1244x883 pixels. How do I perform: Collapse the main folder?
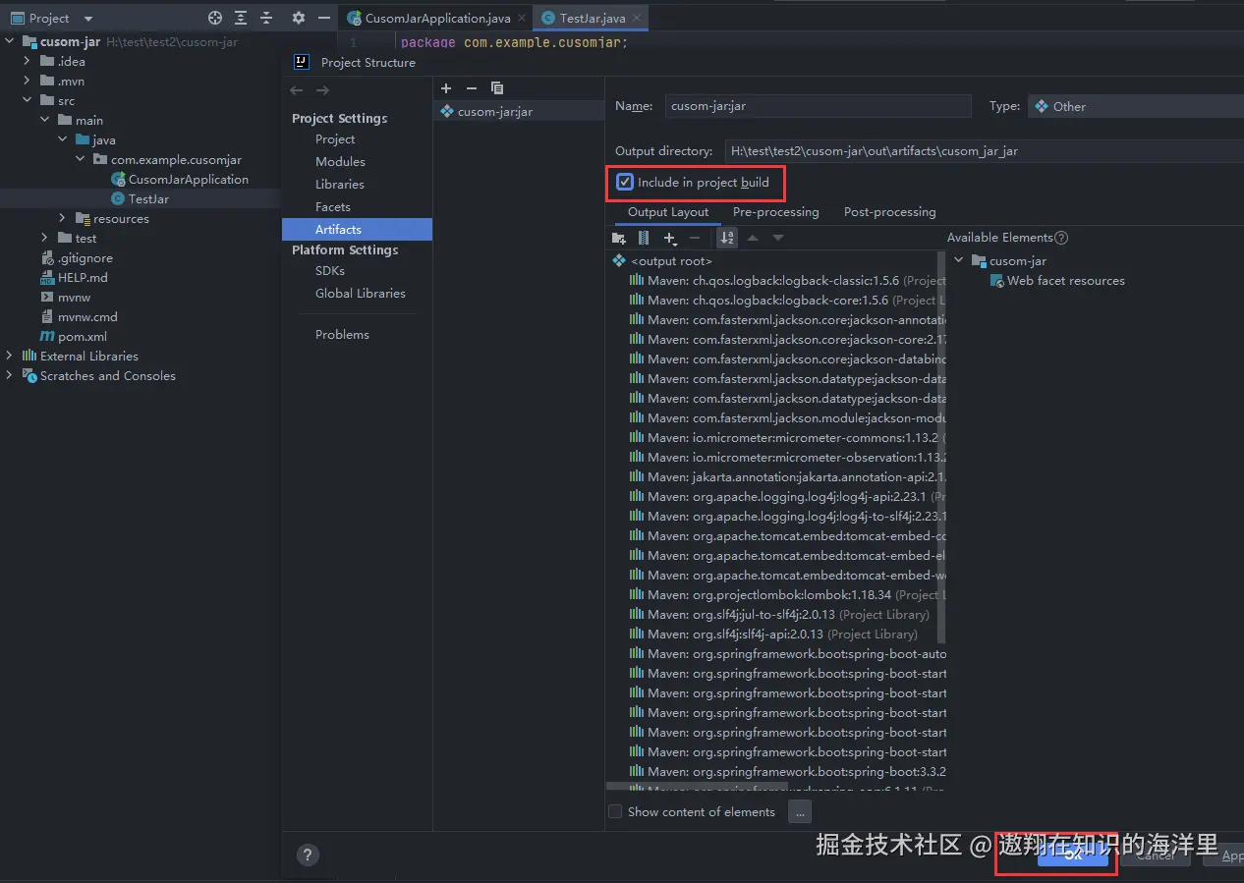[45, 121]
